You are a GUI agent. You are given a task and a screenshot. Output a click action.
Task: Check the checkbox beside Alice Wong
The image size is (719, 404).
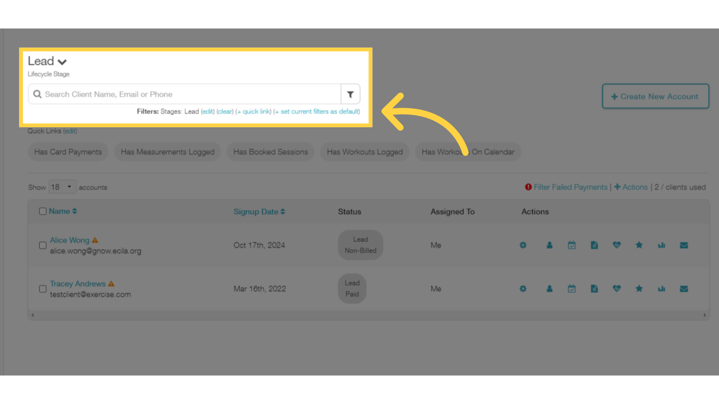point(42,245)
